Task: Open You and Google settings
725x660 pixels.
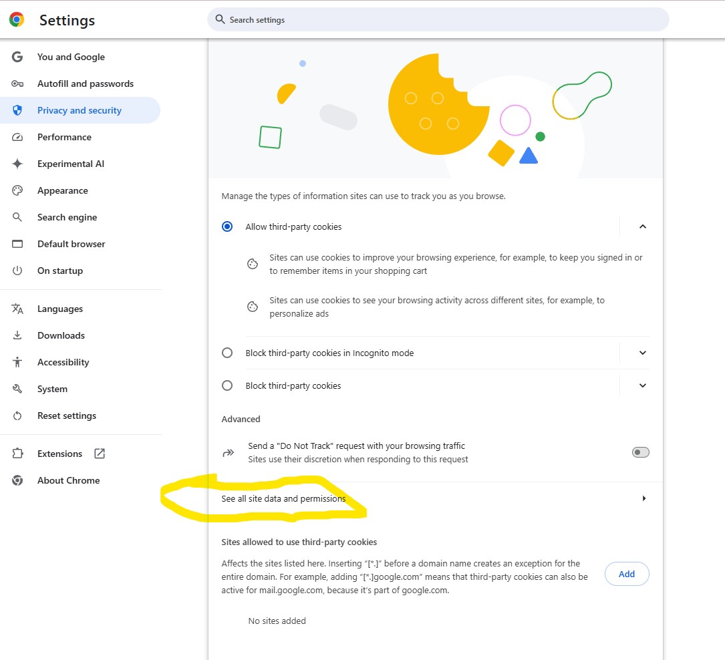Action: [80, 57]
